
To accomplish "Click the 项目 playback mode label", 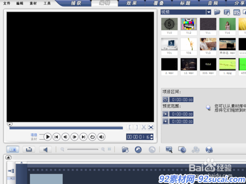I will point(34,135).
